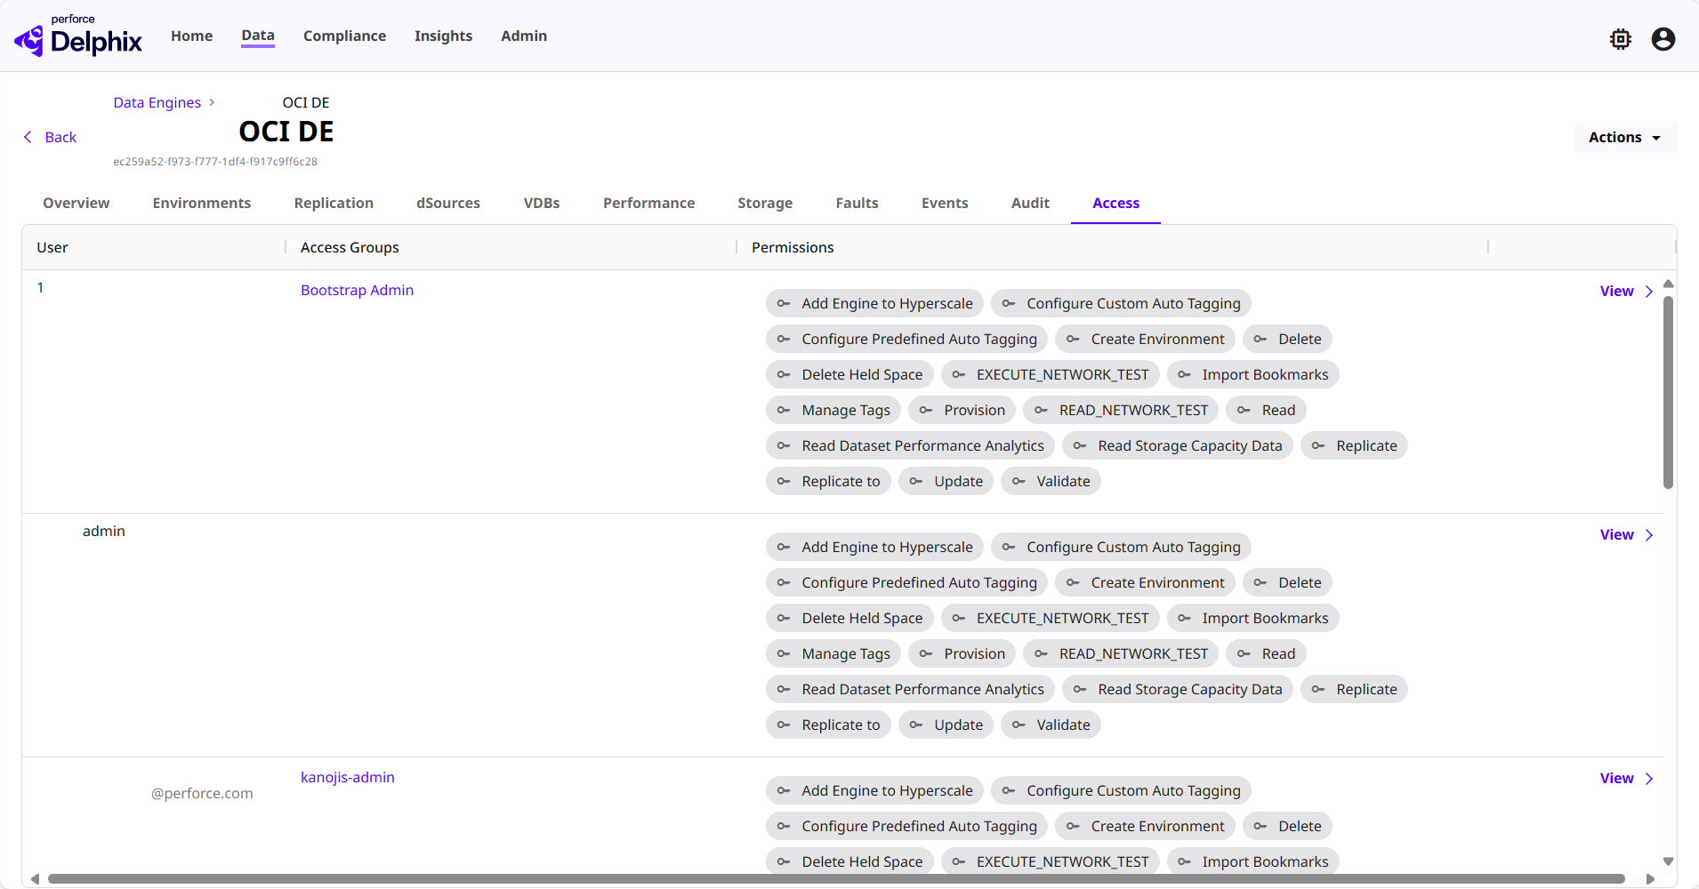Click table scroll down arrow
Viewport: 1699px width, 889px height.
pos(1668,861)
